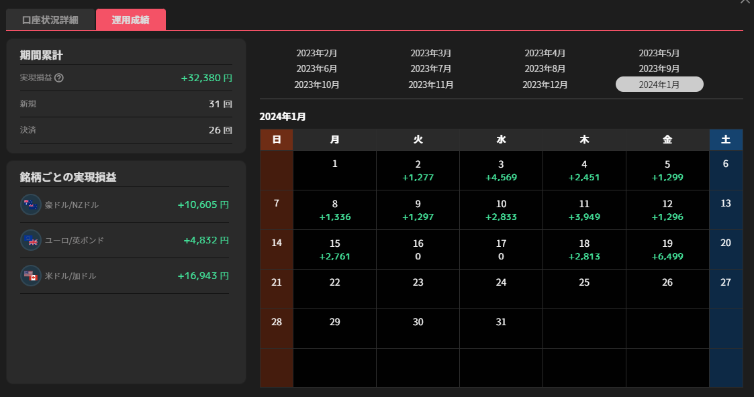Select the 2023年10月 month link

[x=316, y=84]
